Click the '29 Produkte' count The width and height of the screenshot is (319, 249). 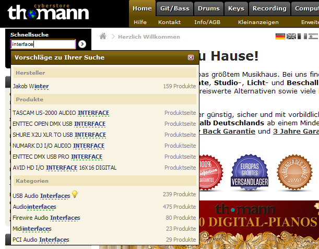point(181,240)
